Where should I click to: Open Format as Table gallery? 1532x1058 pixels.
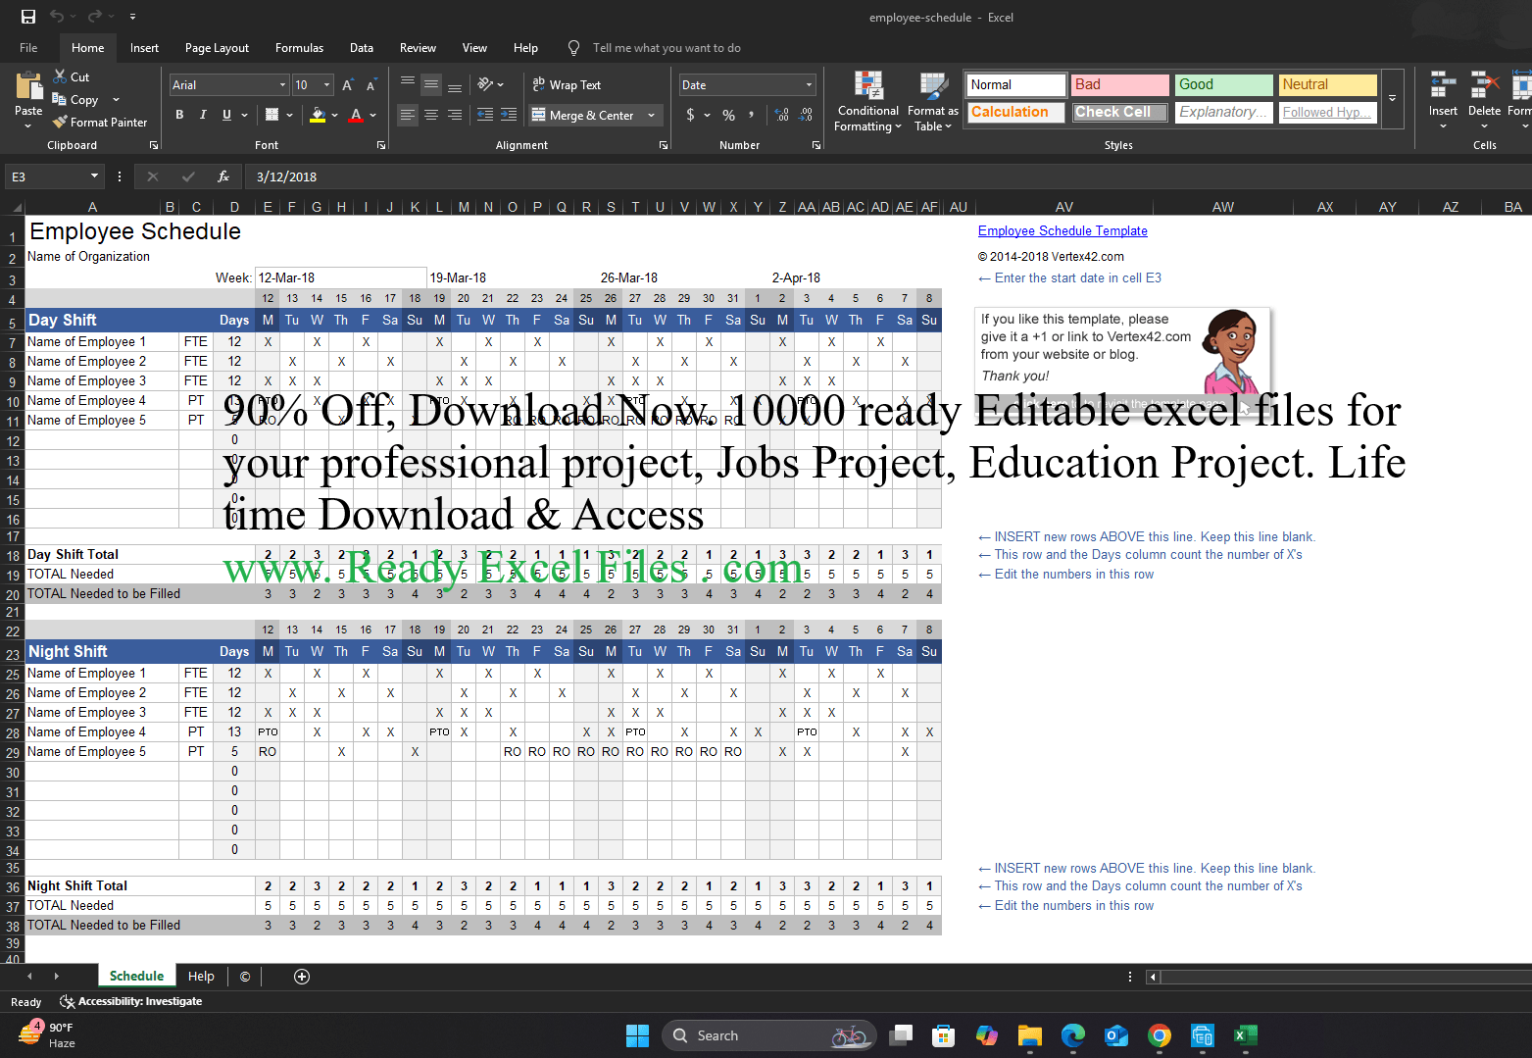pyautogui.click(x=933, y=102)
